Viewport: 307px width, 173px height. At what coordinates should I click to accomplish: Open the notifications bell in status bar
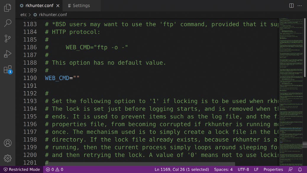click(x=300, y=169)
